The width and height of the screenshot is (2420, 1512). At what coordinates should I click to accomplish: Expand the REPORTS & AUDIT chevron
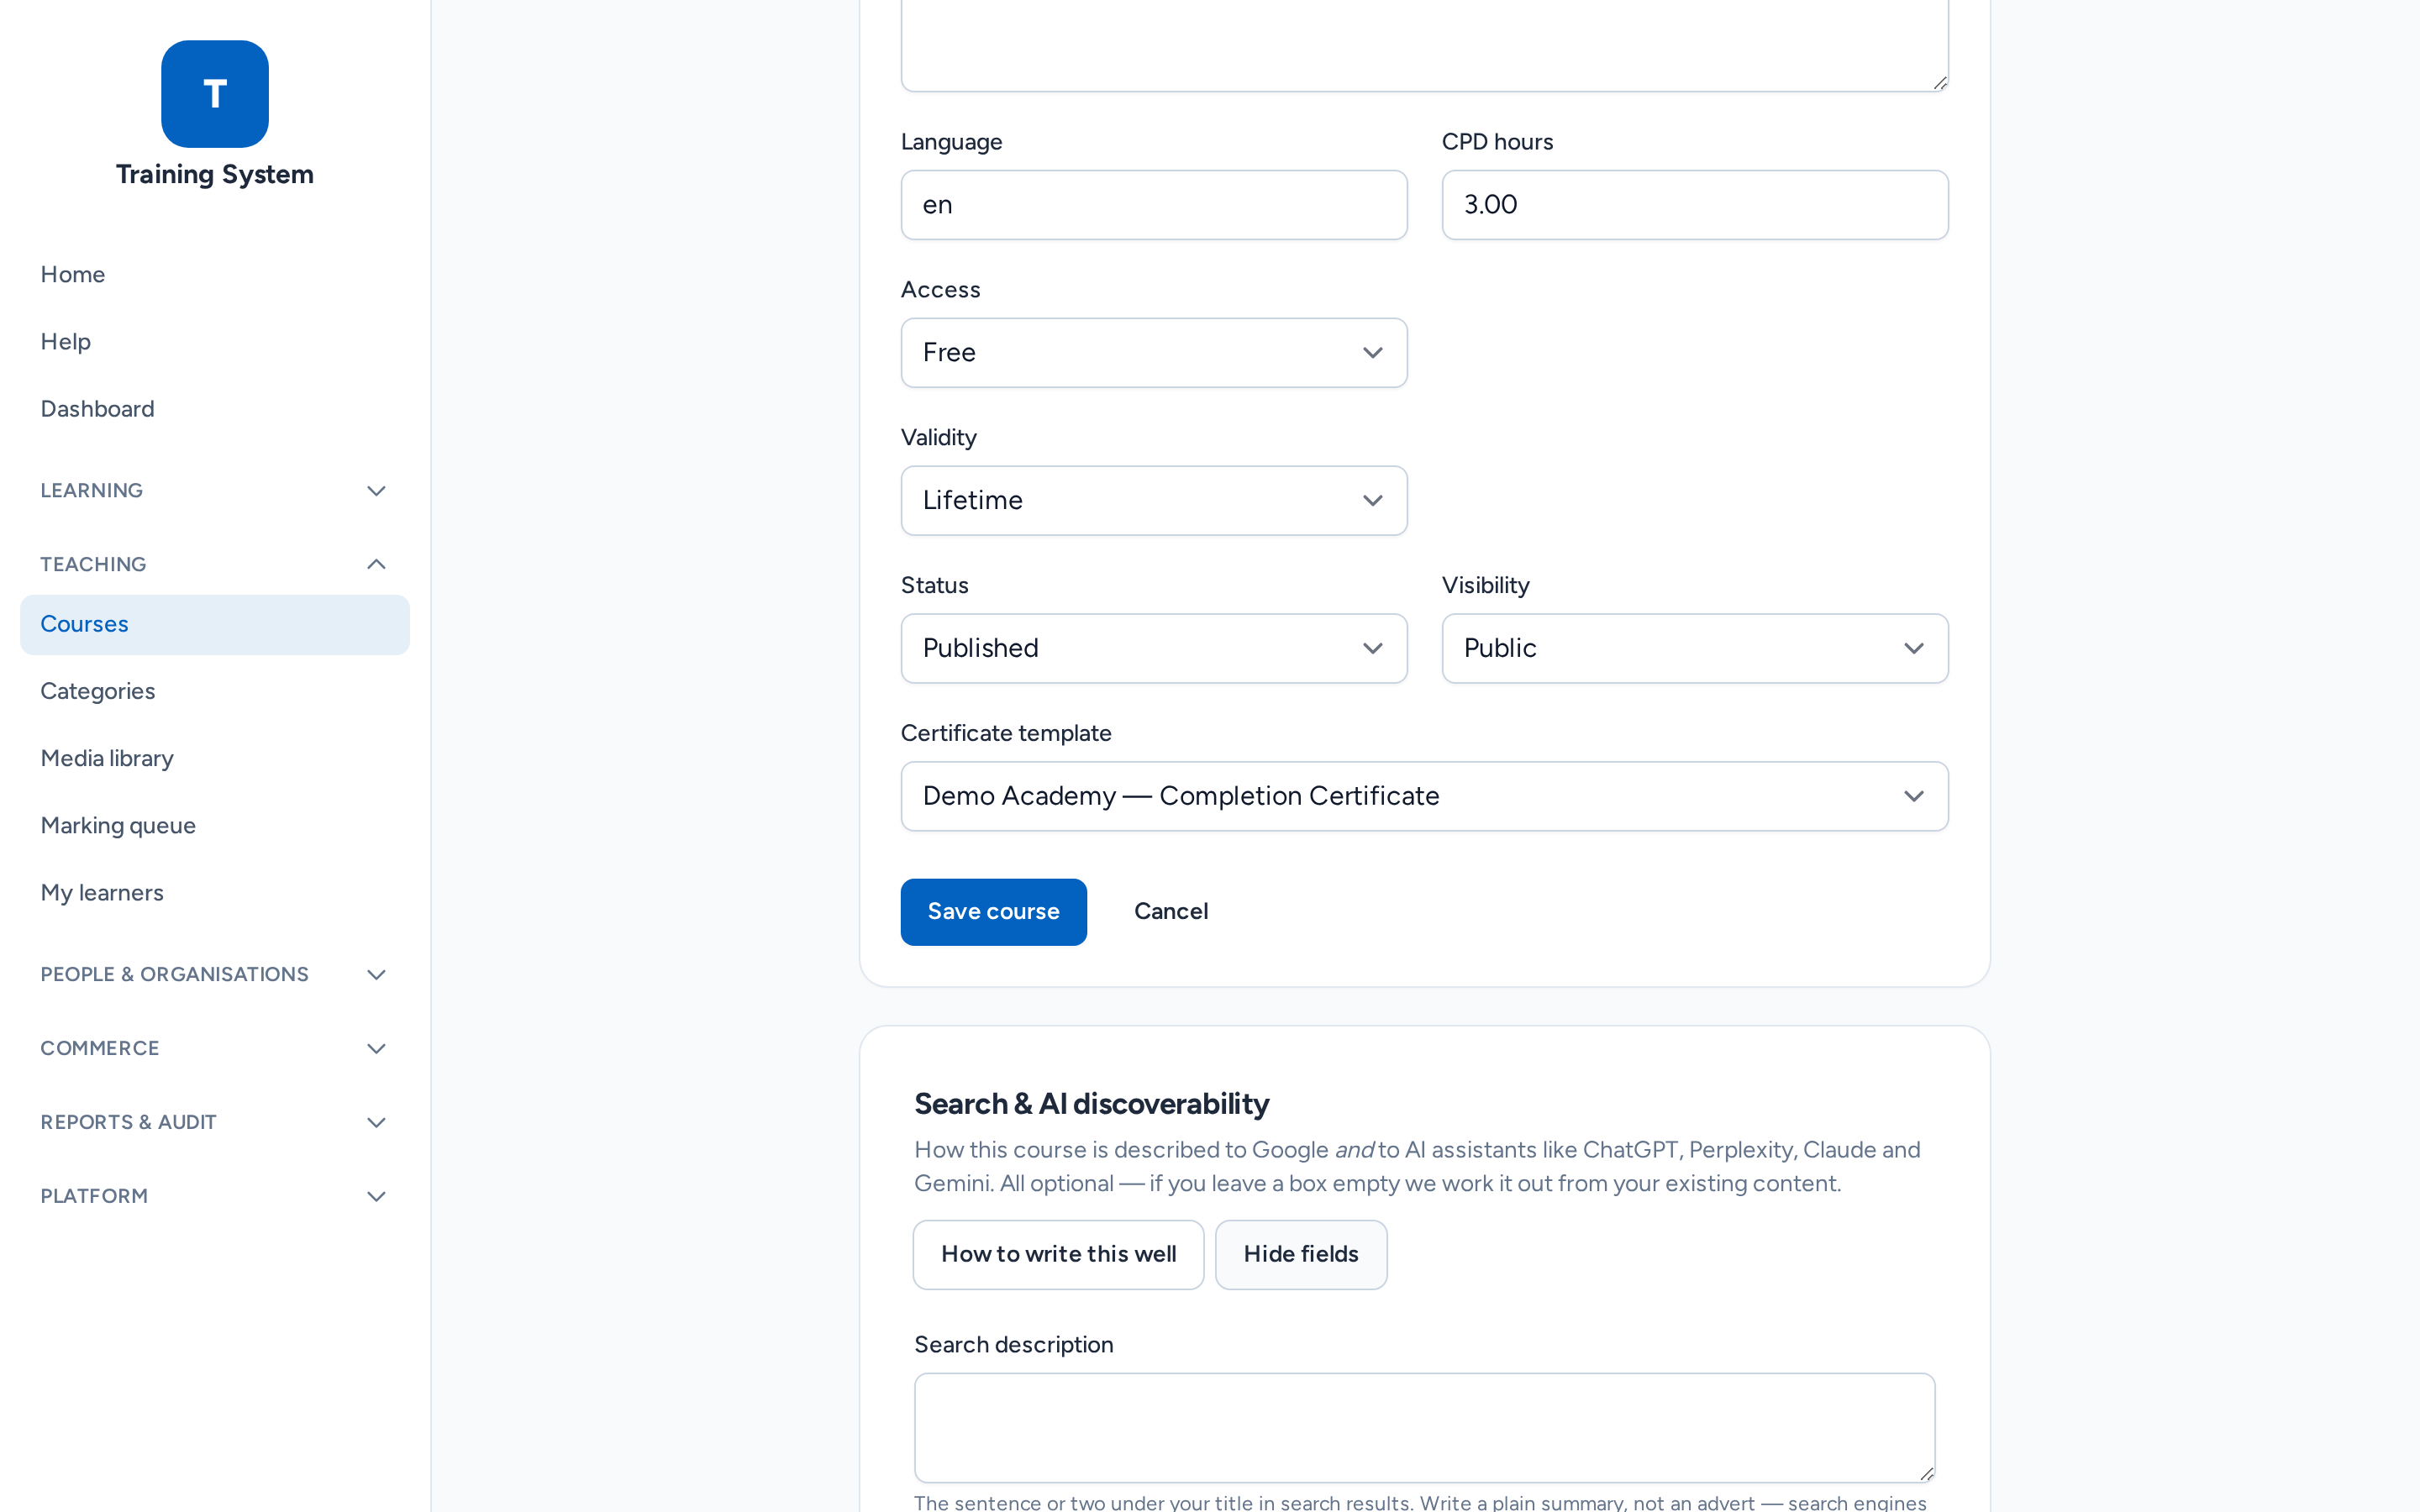click(x=376, y=1123)
